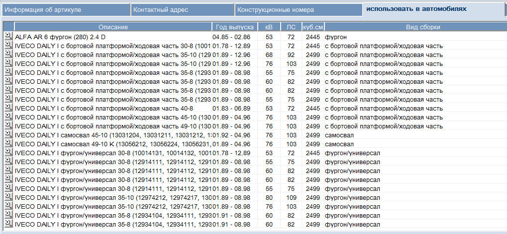This screenshot has width=507, height=234.
Task: Open details icon for ALFA AR 6 row
Action: [8, 36]
